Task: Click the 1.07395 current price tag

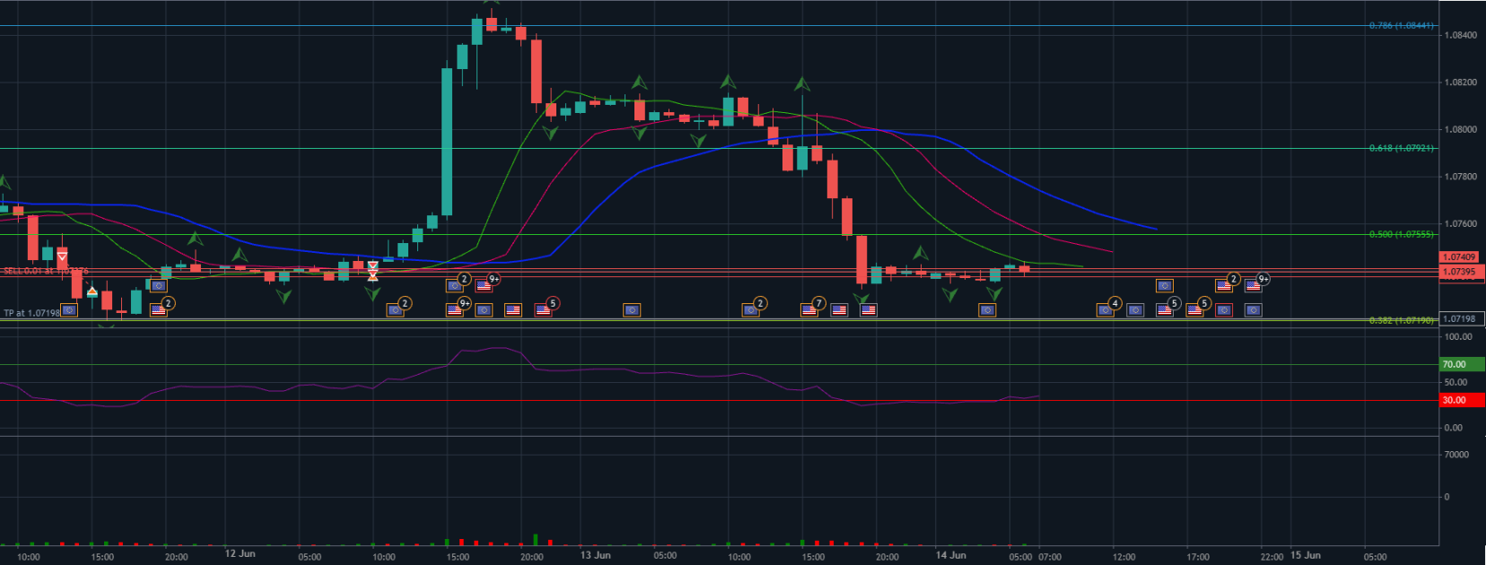Action: 1460,272
